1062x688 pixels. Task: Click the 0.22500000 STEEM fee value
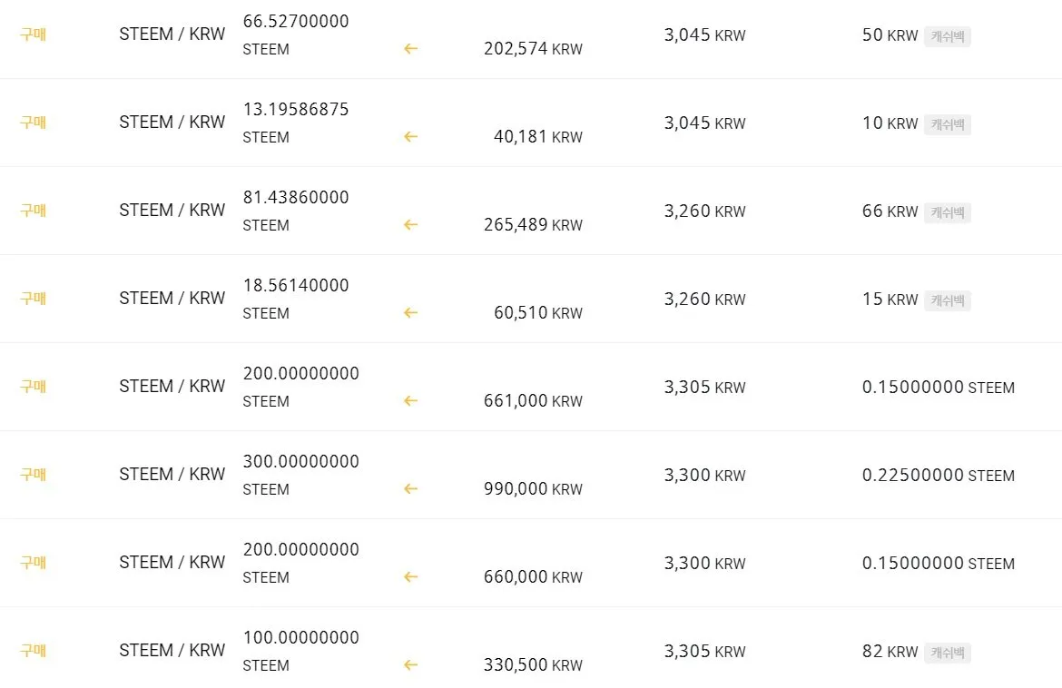[938, 476]
